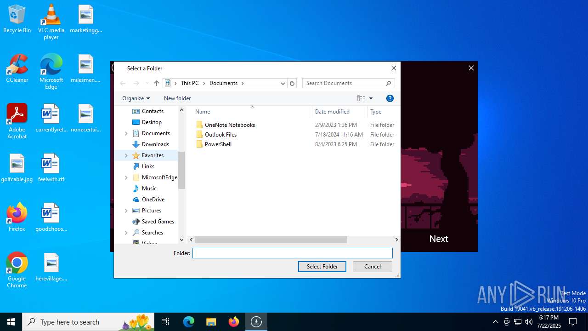Select the golfcable.jpg desktop file

17,168
